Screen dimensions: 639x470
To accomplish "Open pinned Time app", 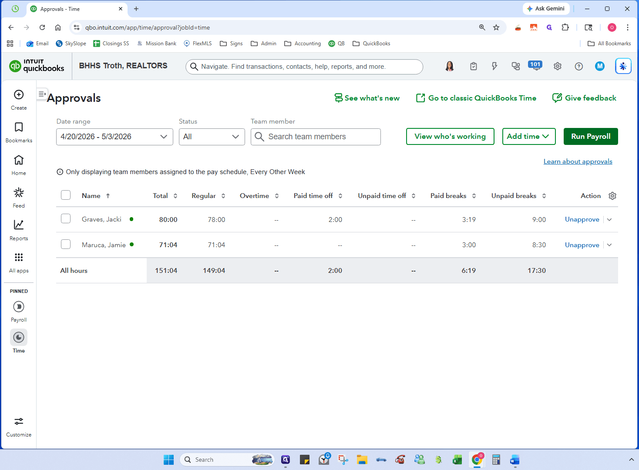I will pos(19,342).
